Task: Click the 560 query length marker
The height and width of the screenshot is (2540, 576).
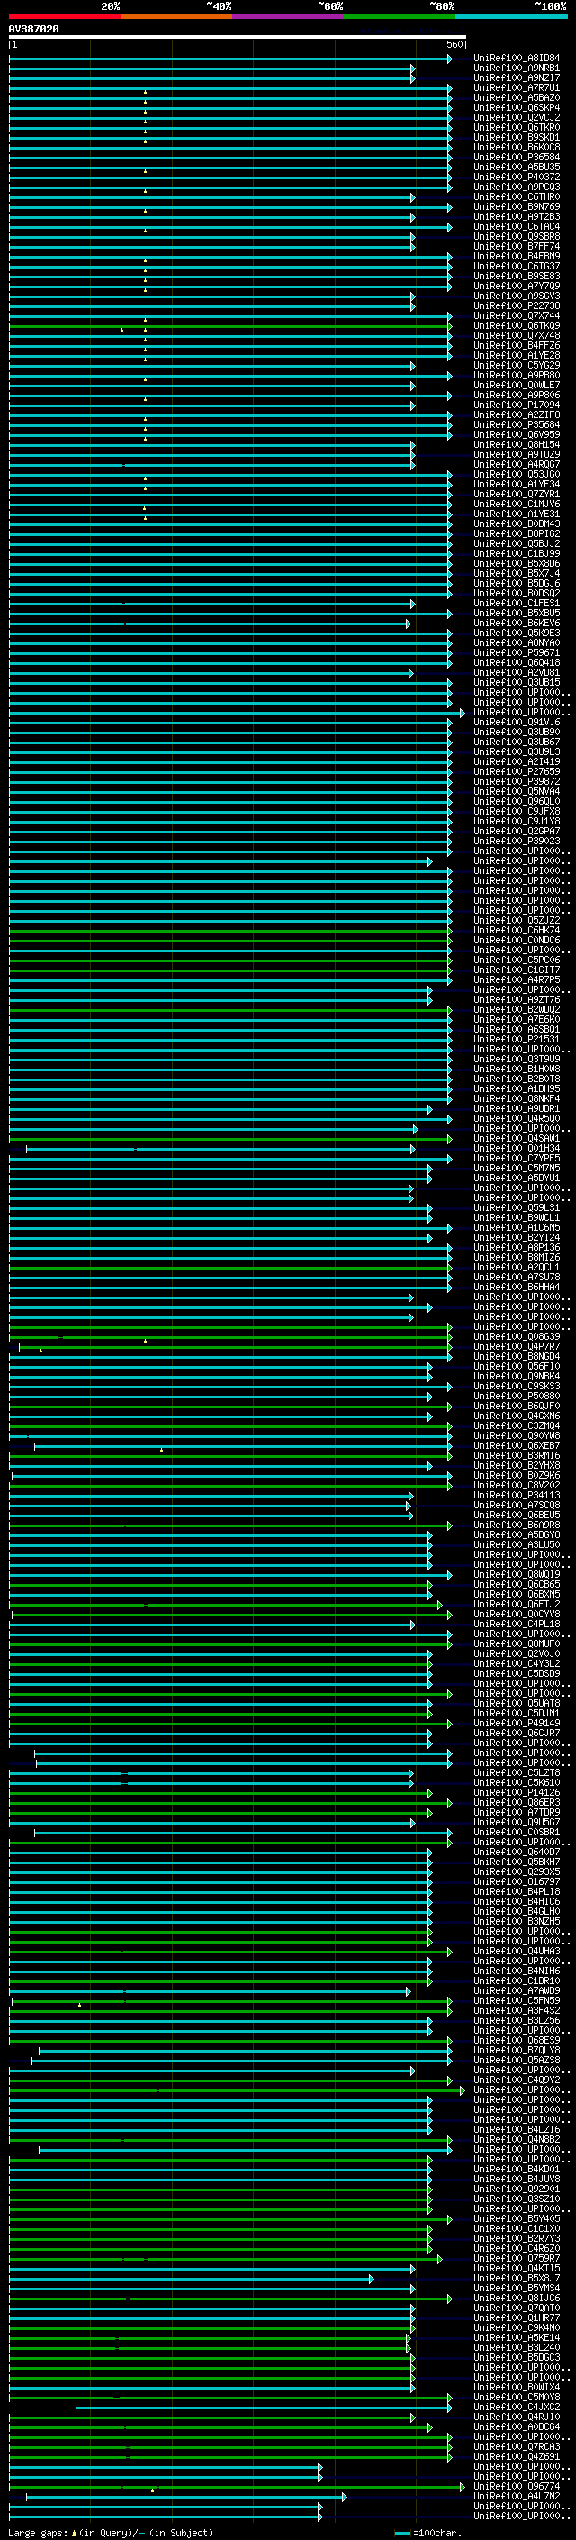Action: tap(454, 45)
